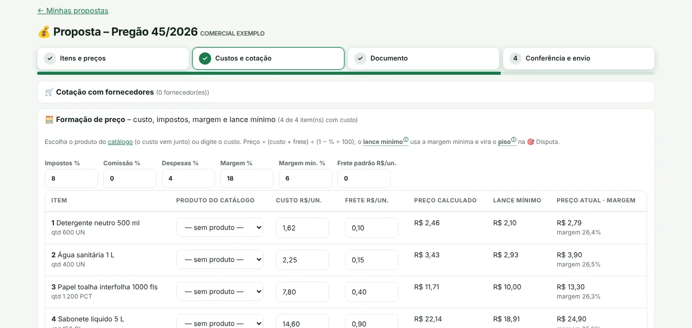Edit the Impostos % field

point(71,178)
